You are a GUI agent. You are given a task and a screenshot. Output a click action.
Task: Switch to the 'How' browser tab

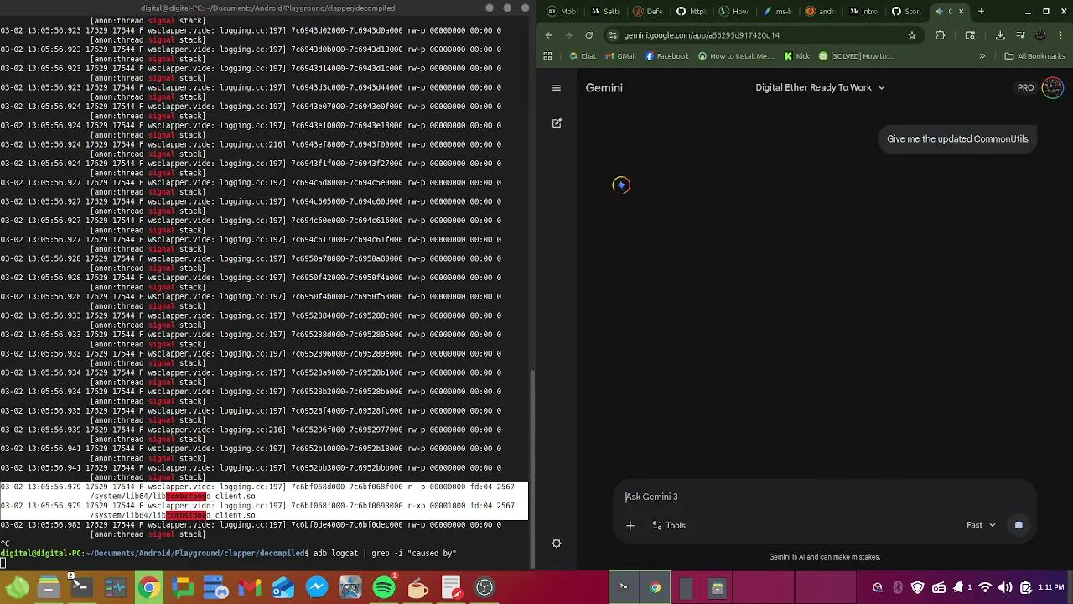pos(734,11)
